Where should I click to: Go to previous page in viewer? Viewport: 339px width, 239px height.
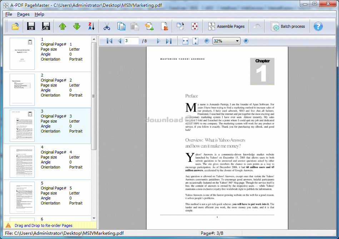pyautogui.click(x=120, y=41)
